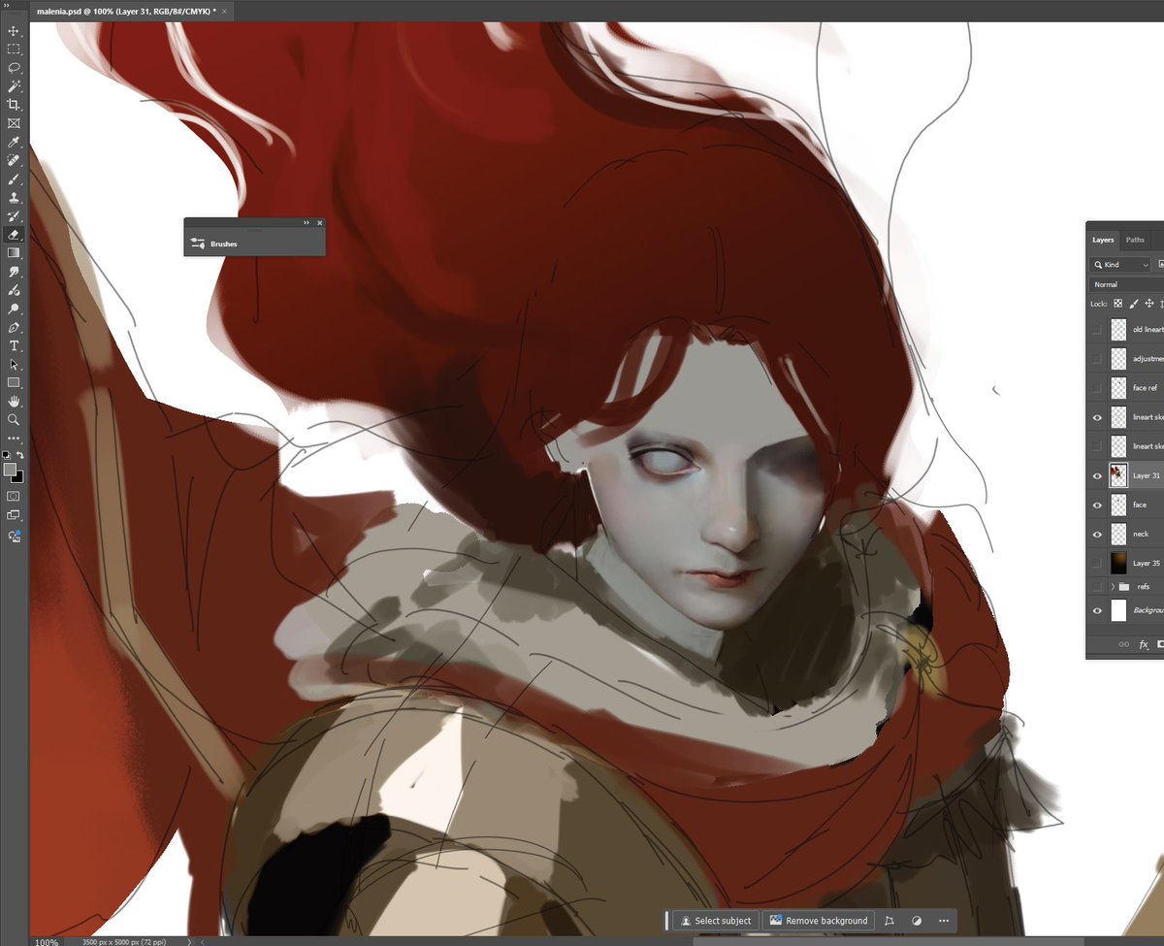Click the transform icon in contextual task bar

tap(889, 921)
